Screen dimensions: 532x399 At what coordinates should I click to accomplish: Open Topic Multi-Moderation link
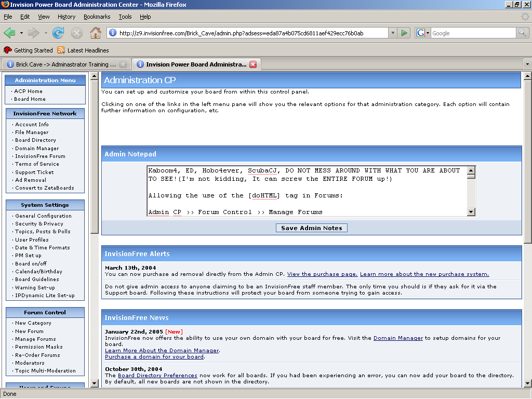[45, 371]
